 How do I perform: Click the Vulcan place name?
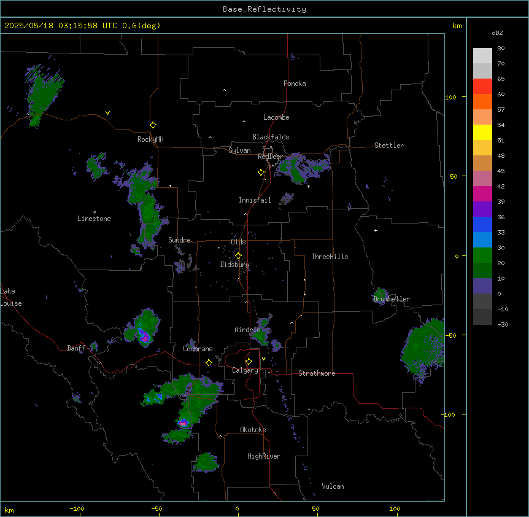[x=333, y=486]
